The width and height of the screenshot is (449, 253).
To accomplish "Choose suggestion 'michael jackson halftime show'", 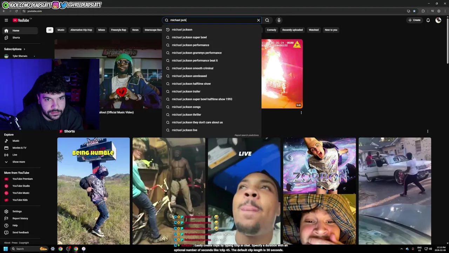I will pos(212,84).
